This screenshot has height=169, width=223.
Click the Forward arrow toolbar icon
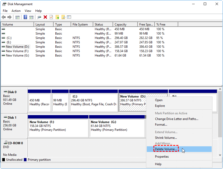coord(10,17)
